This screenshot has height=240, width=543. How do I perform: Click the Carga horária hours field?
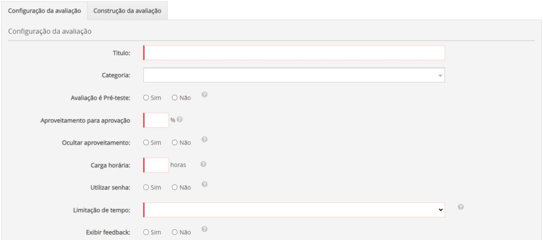click(156, 165)
